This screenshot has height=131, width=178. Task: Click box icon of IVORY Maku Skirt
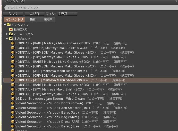[13, 48]
